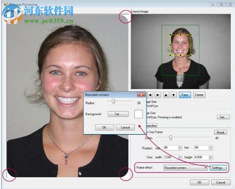Maximize the ID Image Processing window
This screenshot has height=189, width=235.
coord(221,4)
